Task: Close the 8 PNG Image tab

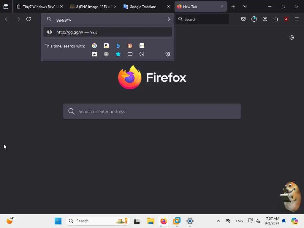Action: coord(115,7)
